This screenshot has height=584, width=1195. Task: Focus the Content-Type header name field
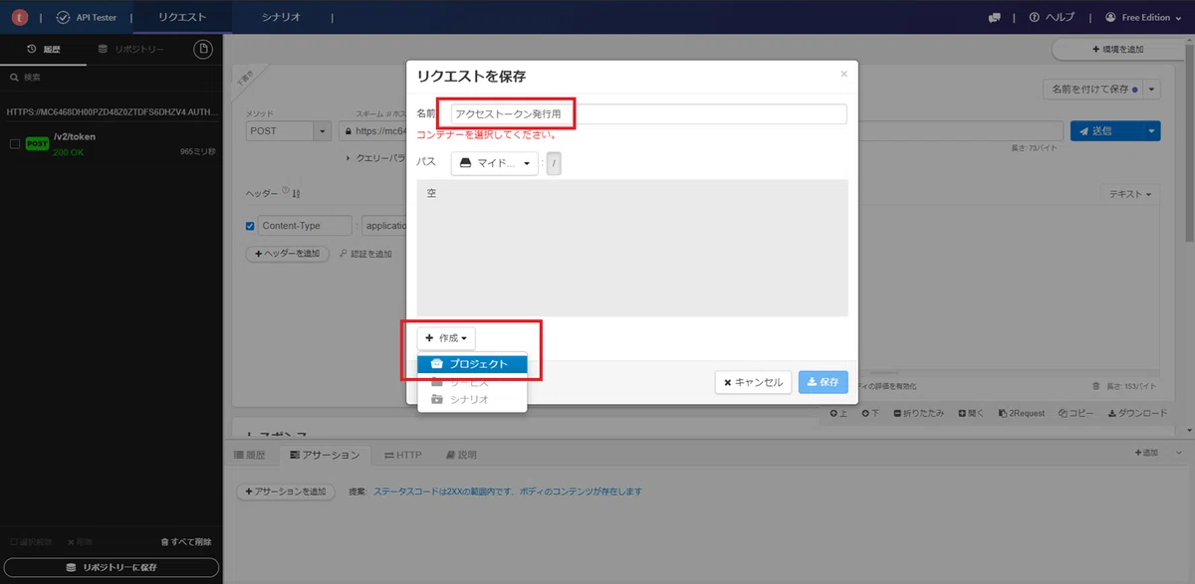point(305,226)
